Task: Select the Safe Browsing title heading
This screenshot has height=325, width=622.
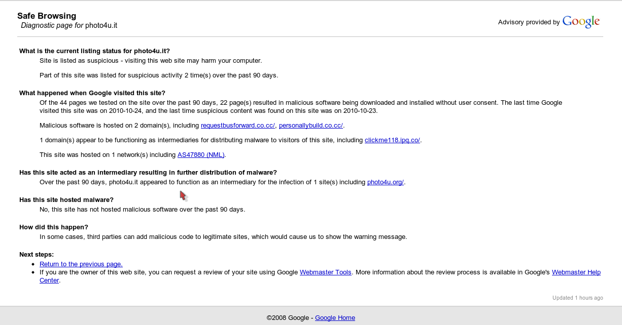Action: point(46,16)
